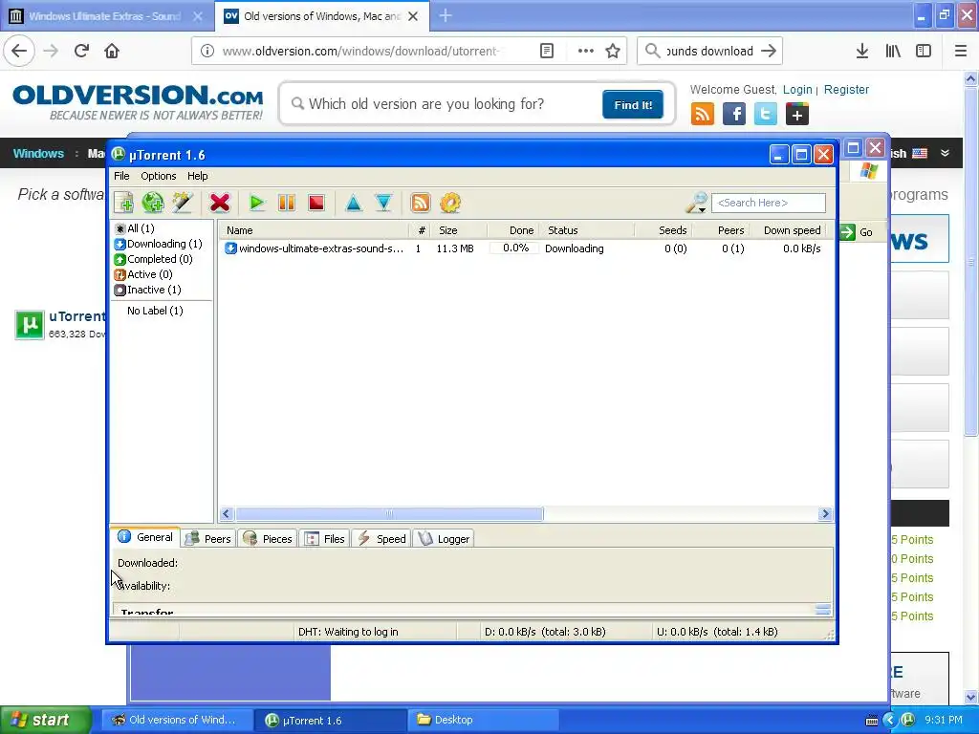
Task: Open Firefox hamburger menu
Action: point(961,51)
